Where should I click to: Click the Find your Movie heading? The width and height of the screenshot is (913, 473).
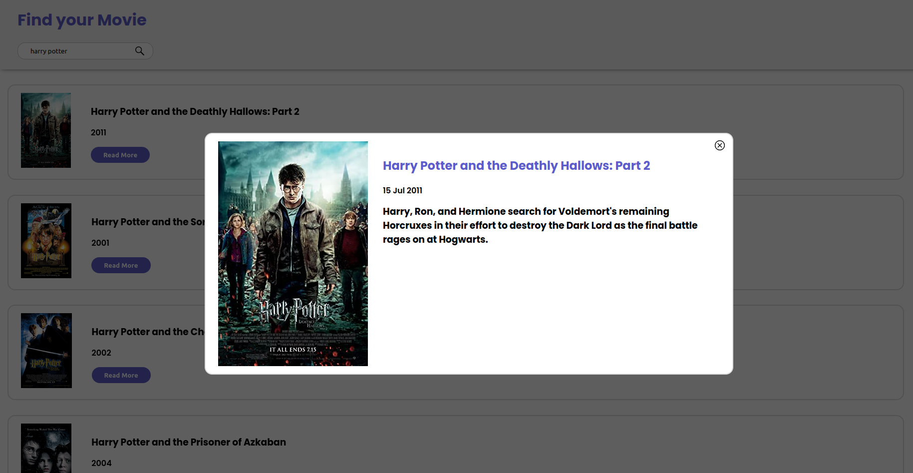[x=82, y=20]
